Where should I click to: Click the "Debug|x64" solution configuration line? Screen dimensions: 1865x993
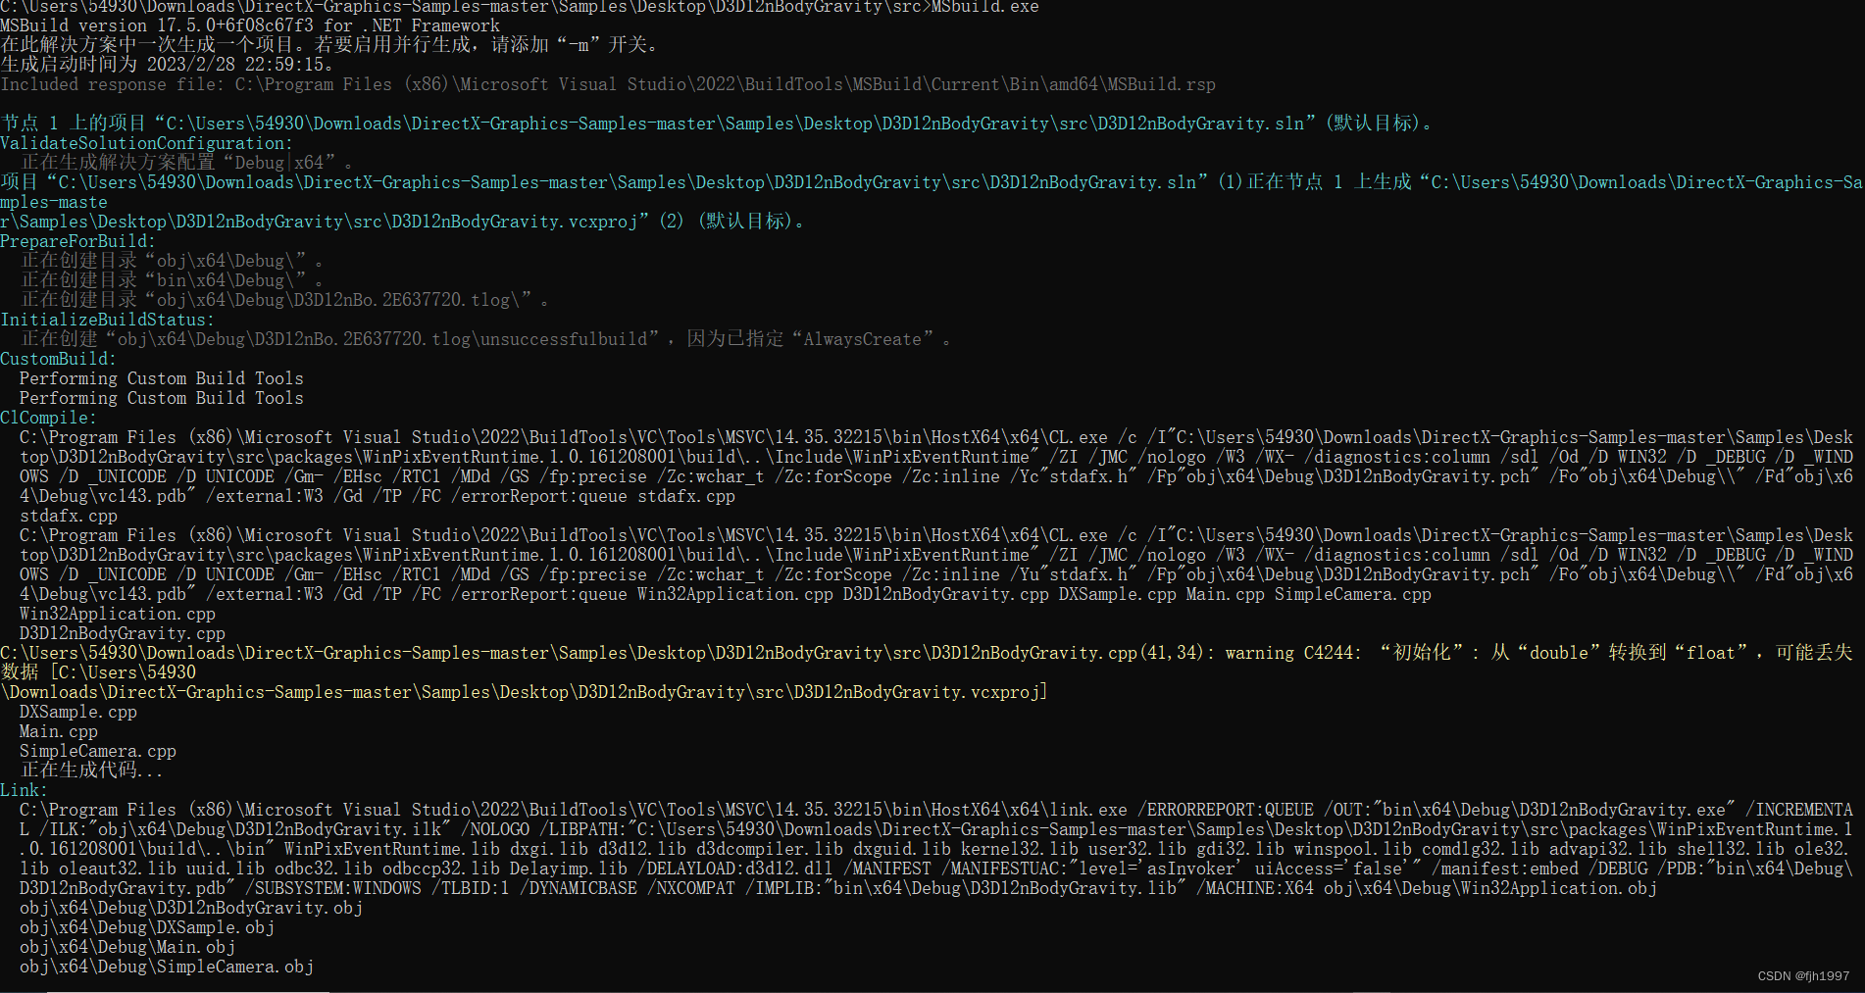point(186,163)
